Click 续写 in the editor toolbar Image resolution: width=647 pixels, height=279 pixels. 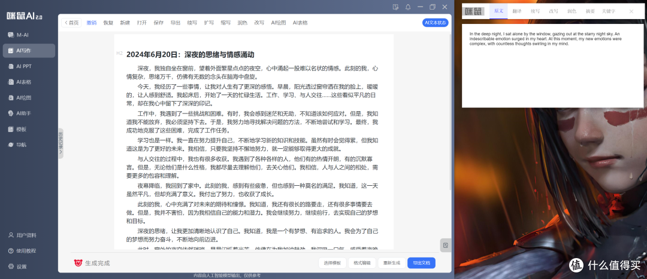coord(192,23)
